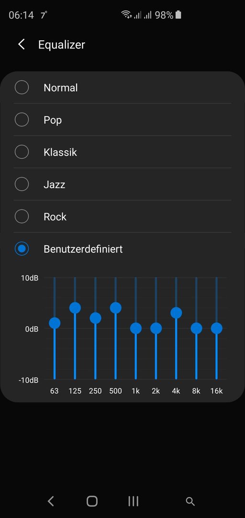This screenshot has height=518, width=245.
Task: Click the 4k band slider handle
Action: 176,313
